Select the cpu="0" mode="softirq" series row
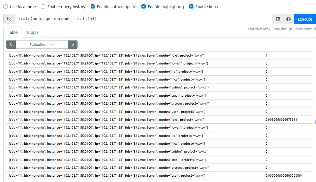Viewport: 316px width, 182px height. click(160, 87)
